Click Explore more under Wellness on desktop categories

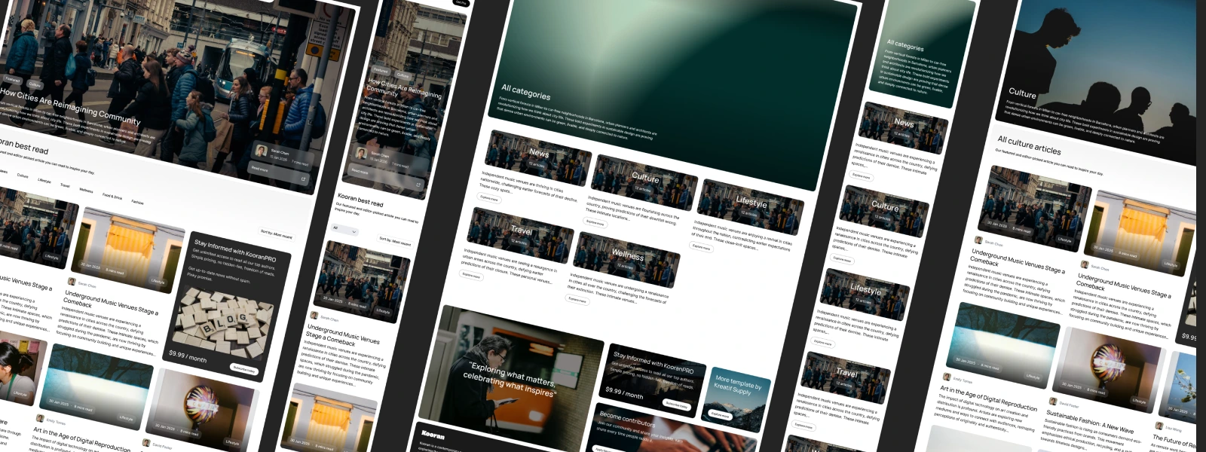577,299
